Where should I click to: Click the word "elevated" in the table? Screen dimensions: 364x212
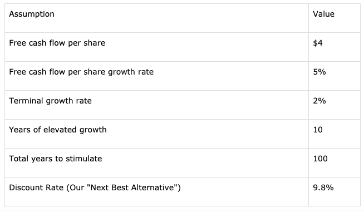(60, 130)
